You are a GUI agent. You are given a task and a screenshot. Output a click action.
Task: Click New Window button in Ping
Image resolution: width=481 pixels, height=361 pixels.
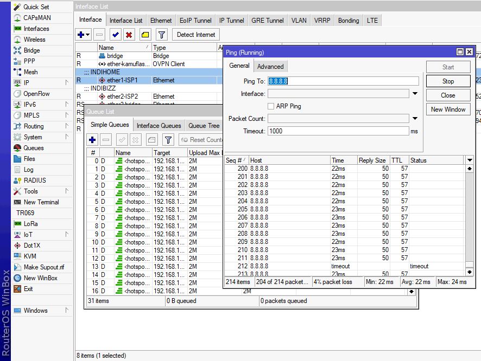448,109
